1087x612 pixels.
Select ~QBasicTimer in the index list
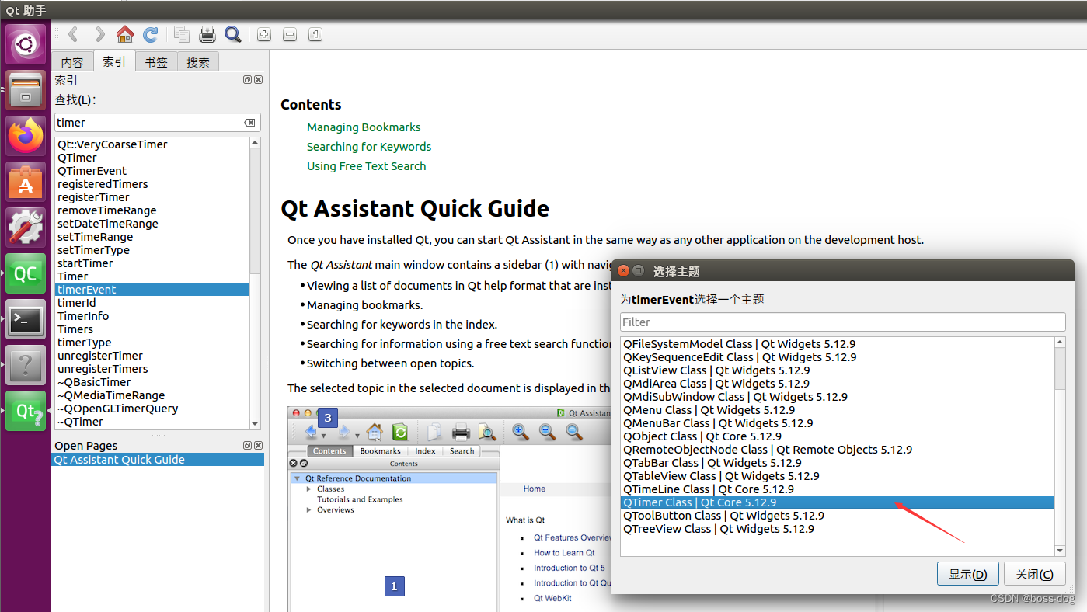point(152,382)
